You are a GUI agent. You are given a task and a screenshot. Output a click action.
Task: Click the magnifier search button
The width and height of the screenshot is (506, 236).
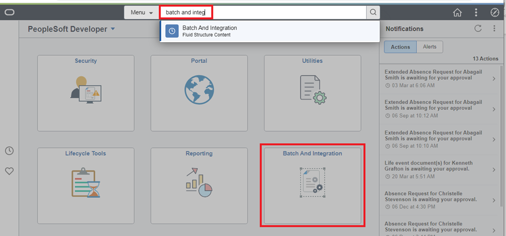coord(373,13)
